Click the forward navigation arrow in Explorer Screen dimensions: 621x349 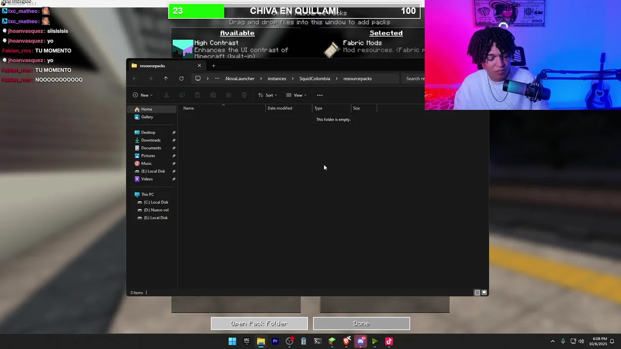tap(150, 79)
